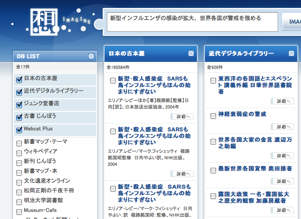The height and width of the screenshot is (219, 301).
Task: Click 詳細へ for 神経衰弱症の警戒
Action: pos(282,127)
